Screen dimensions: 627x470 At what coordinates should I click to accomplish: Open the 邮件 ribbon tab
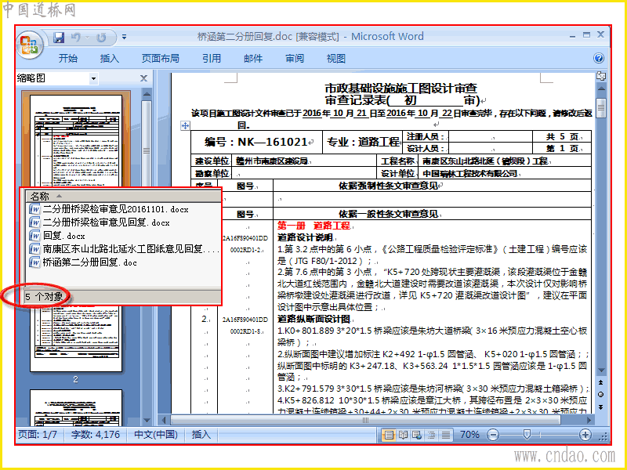(x=253, y=58)
